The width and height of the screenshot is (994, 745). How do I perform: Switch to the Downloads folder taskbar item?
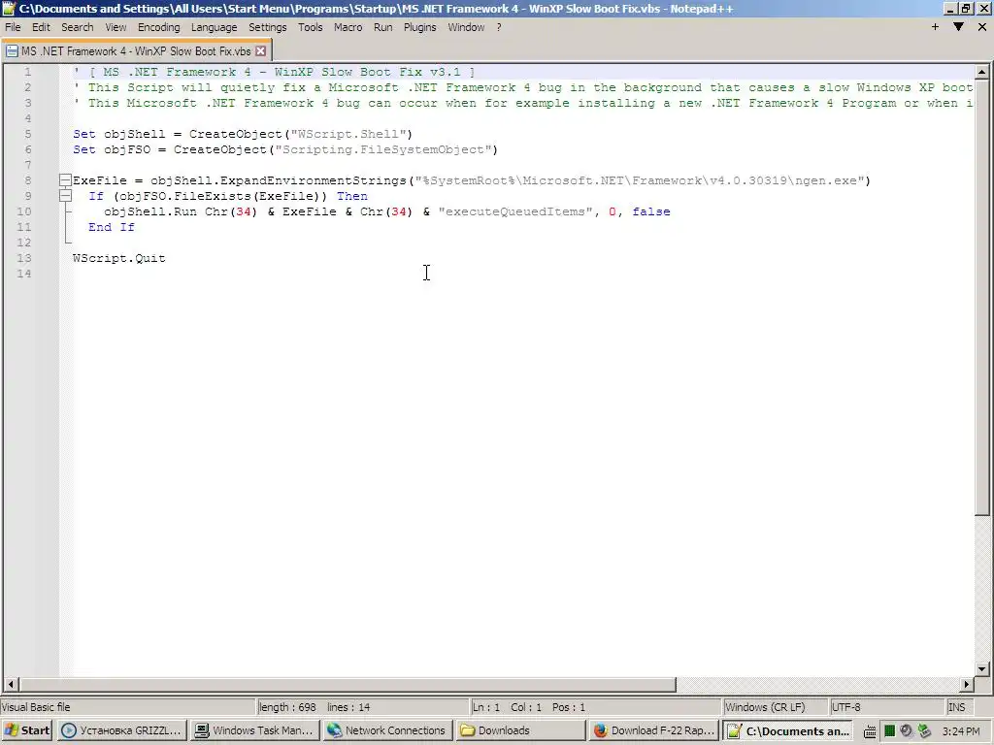pos(520,730)
